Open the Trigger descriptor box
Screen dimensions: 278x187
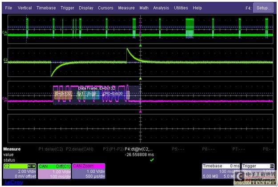(x=258, y=171)
